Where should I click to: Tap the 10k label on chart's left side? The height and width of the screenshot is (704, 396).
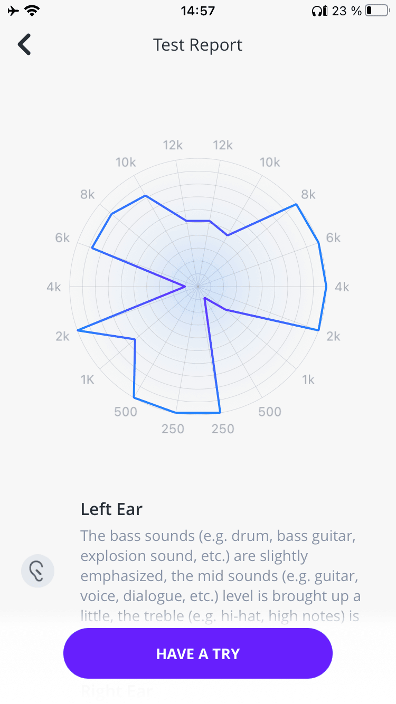click(x=126, y=162)
